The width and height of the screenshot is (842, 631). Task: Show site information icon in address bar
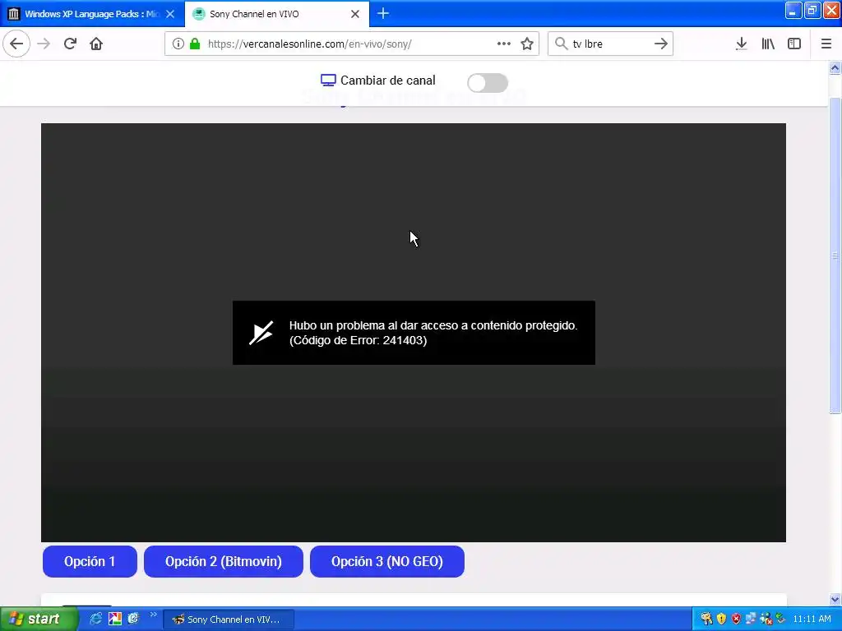tap(178, 44)
